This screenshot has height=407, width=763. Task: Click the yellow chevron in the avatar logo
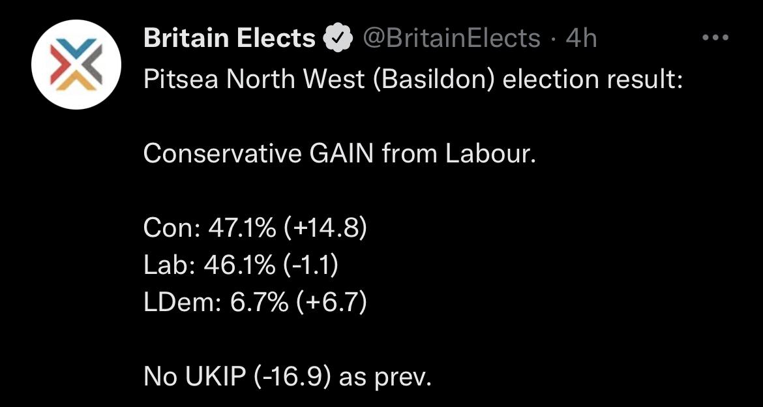tap(76, 83)
